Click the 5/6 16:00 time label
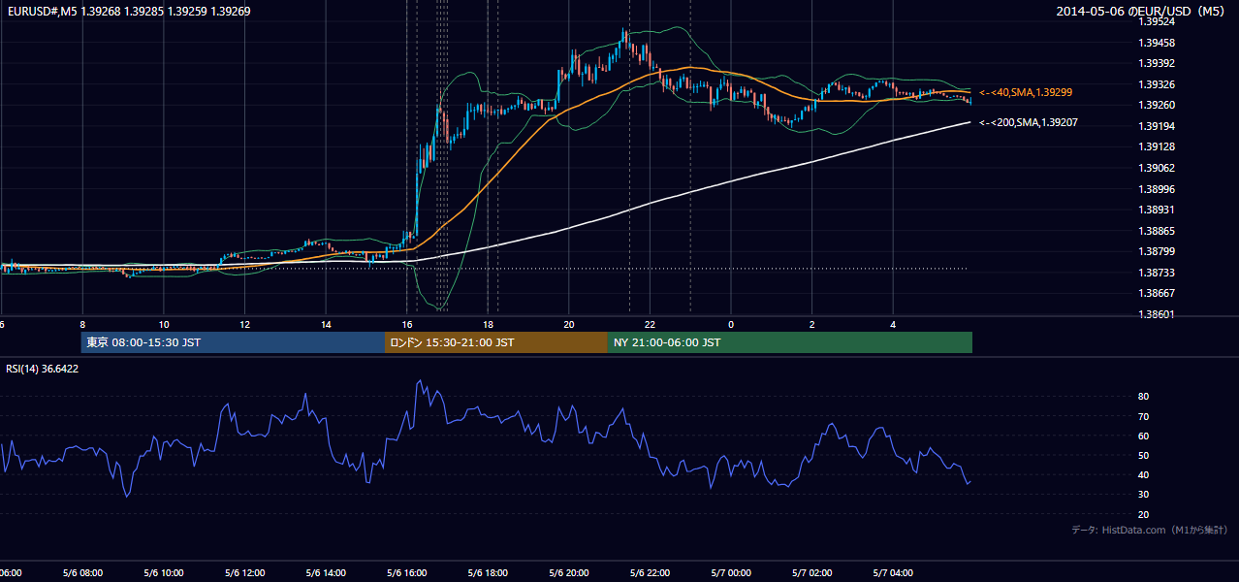Image resolution: width=1239 pixels, height=582 pixels. coord(407,573)
